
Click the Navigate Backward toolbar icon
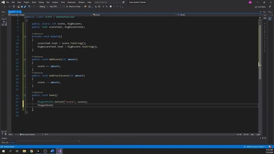click(5, 7)
